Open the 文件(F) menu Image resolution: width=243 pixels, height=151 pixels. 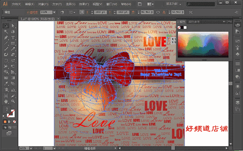point(17,4)
